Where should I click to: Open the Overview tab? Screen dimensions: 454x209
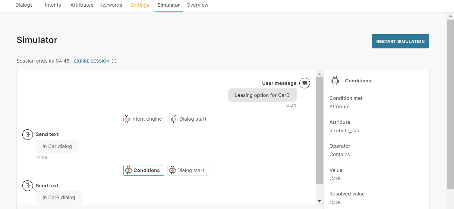(197, 5)
